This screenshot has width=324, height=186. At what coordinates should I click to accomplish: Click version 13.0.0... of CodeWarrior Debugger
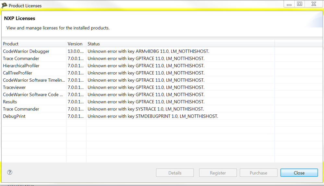pos(76,51)
